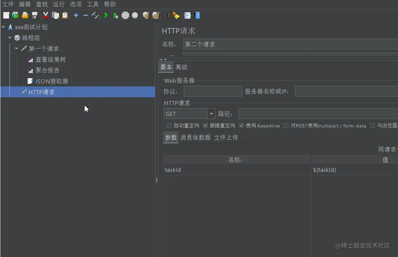This screenshot has width=398, height=257.
Task: Click the chart icon beside 查看结果树
Action: pos(31,60)
